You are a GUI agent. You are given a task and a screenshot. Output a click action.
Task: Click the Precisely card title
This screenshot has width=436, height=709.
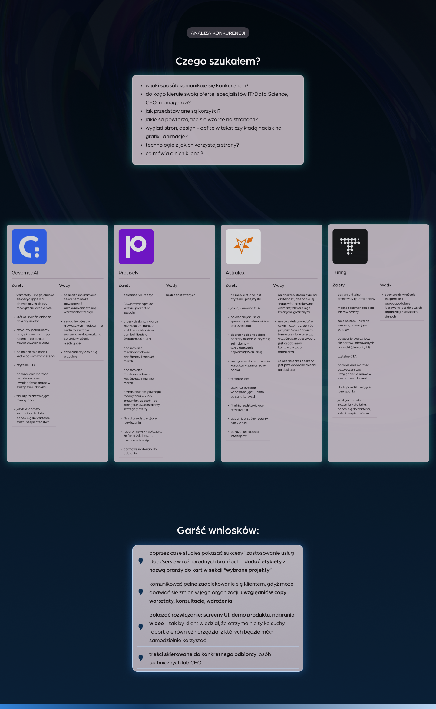[x=128, y=273]
